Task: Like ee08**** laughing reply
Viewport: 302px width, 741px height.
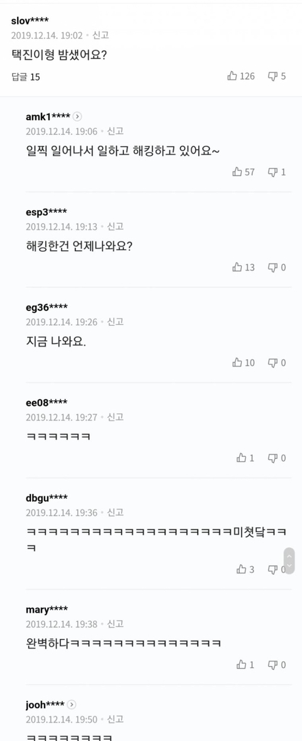Action: click(x=245, y=458)
